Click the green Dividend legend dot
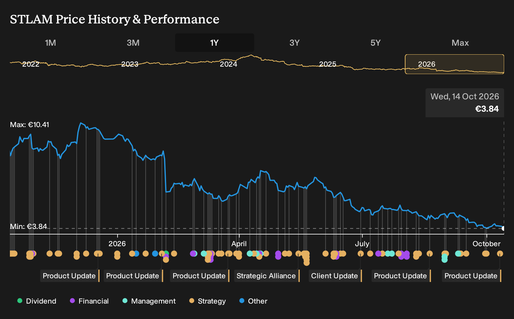514x319 pixels. (x=20, y=300)
